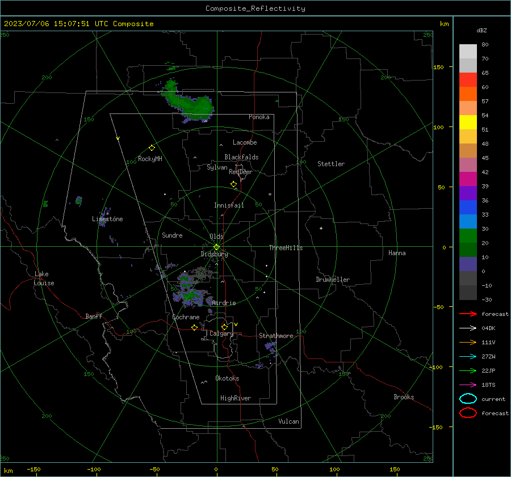Image resolution: width=511 pixels, height=477 pixels.
Task: Click the cyan 'current' ellipse legend icon
Action: [468, 399]
